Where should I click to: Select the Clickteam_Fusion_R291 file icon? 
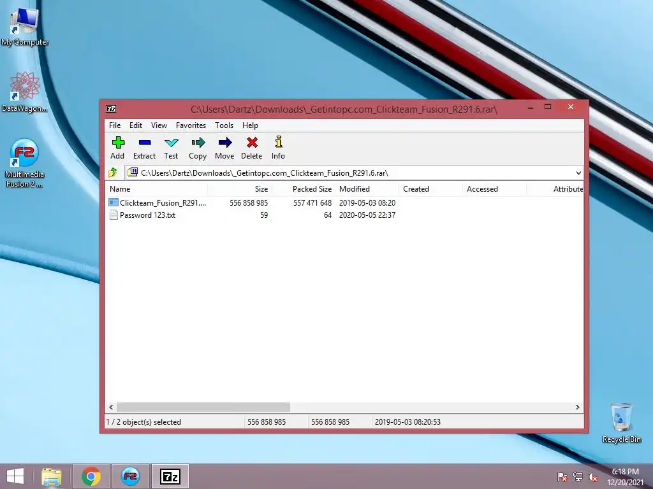[114, 202]
